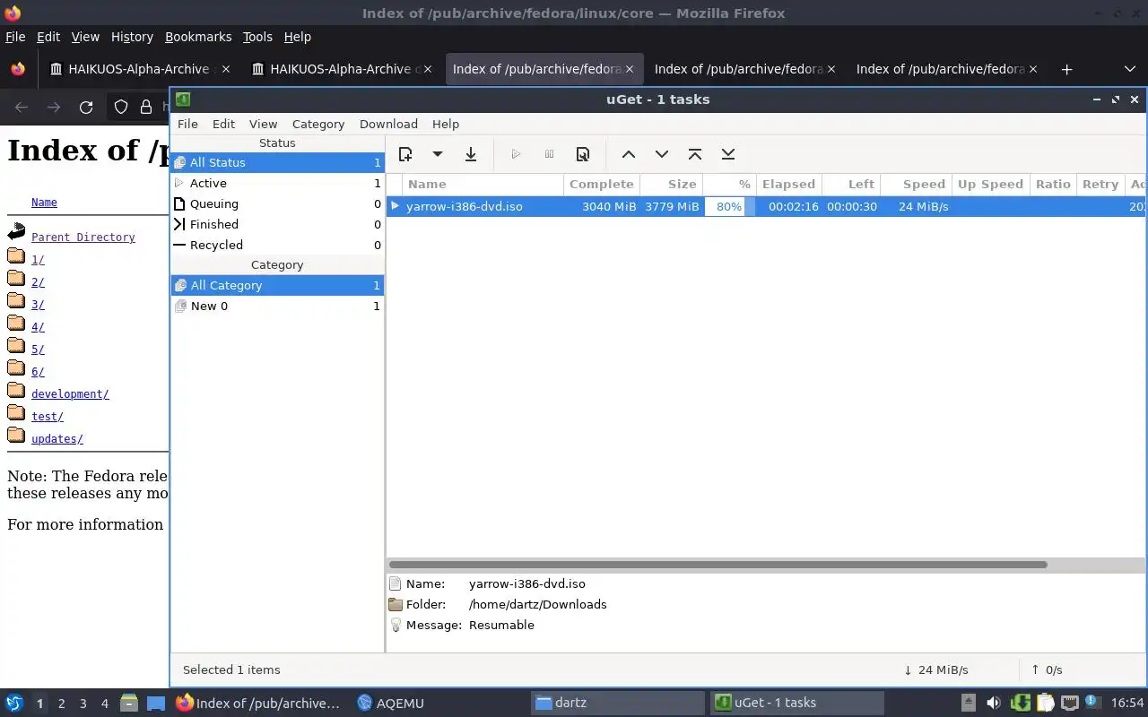Close the active Index of /pub/archive tab

(630, 69)
